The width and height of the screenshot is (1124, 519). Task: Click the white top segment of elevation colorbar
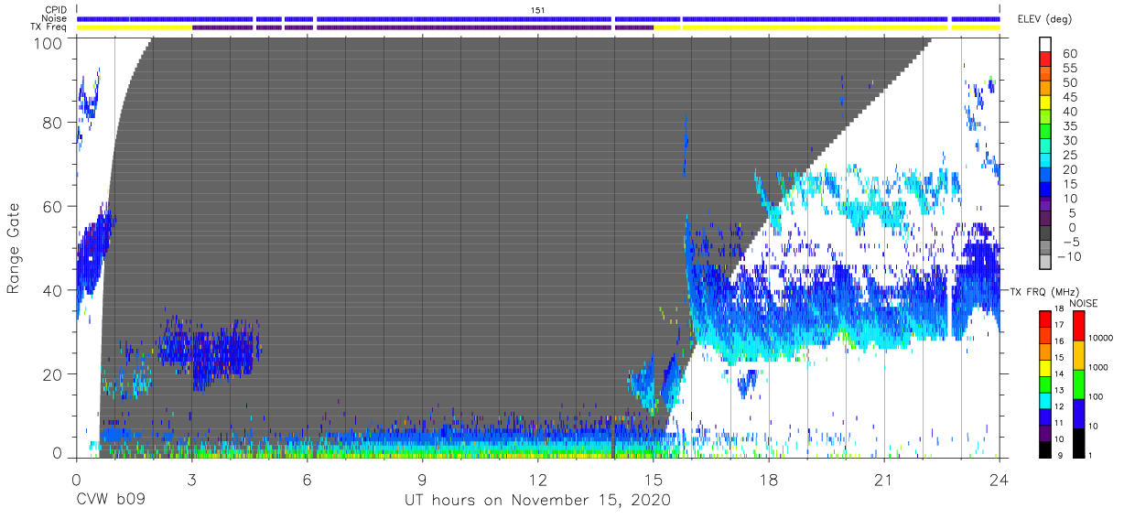click(1046, 45)
